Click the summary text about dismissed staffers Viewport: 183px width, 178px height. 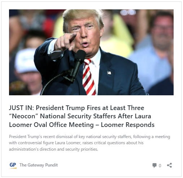pyautogui.click(x=90, y=143)
